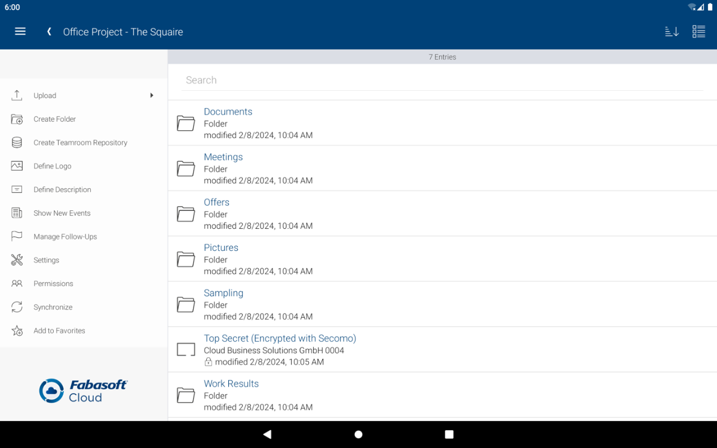Image resolution: width=717 pixels, height=448 pixels.
Task: Go back with the header chevron
Action: tap(49, 32)
